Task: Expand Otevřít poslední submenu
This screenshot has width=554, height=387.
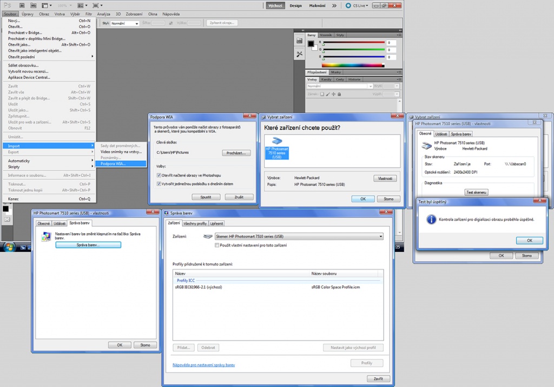Action: pyautogui.click(x=49, y=57)
